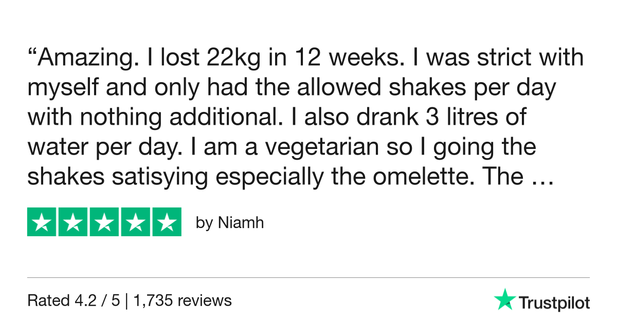Screen dimensions: 617x322
Task: Click the second green rating star
Action: (x=73, y=222)
